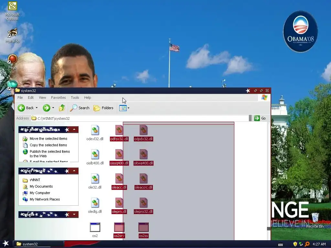
Task: Open the Search pane
Action: click(80, 108)
